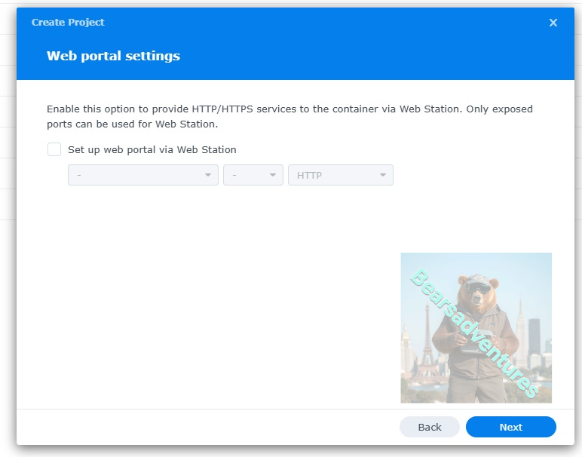Click the bear's cap in the image
Image resolution: width=582 pixels, height=457 pixels.
point(477,276)
